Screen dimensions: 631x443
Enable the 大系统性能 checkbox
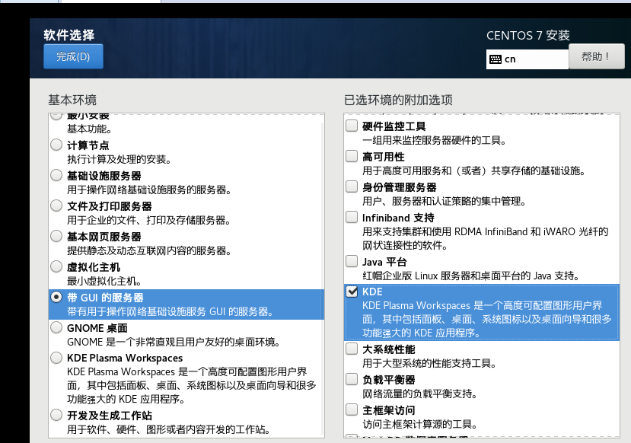tap(352, 349)
